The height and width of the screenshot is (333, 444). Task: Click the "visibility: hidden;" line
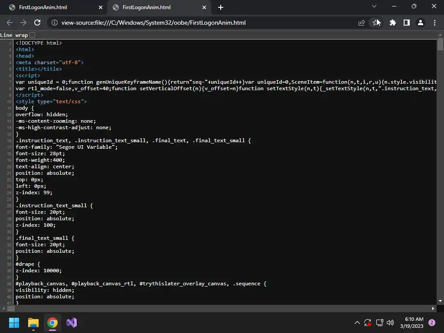(45, 291)
